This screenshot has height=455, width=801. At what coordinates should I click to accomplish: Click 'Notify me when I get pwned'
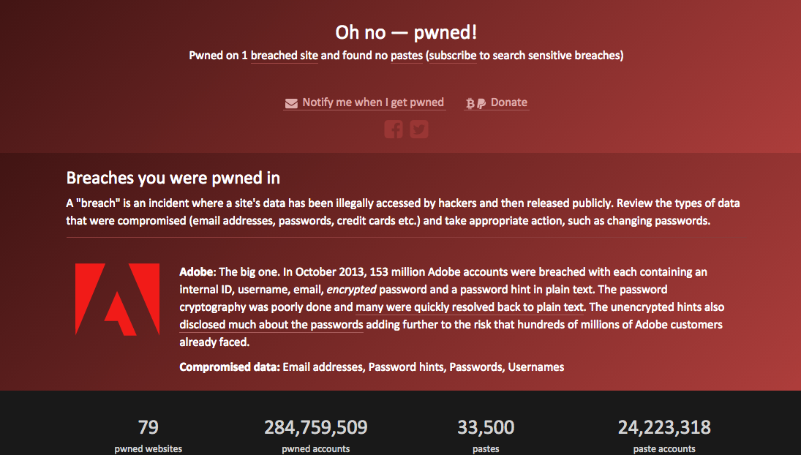click(373, 102)
